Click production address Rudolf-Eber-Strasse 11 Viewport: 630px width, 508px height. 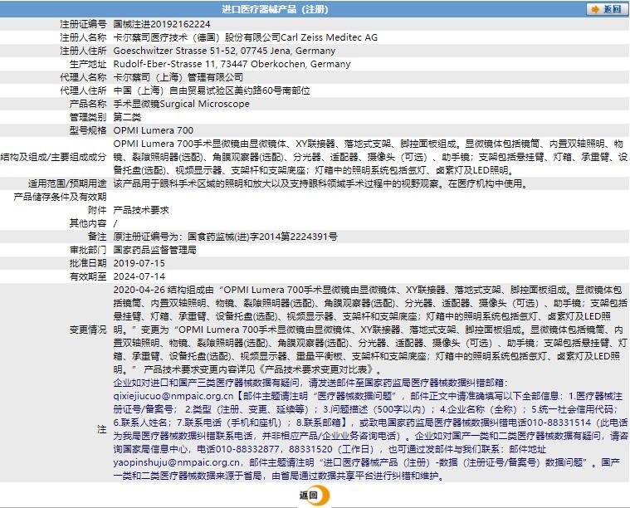[x=164, y=64]
